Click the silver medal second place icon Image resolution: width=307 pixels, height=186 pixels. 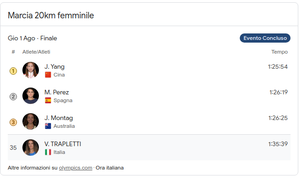click(13, 96)
